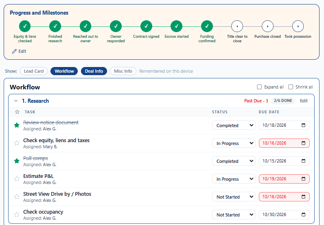Toggle the Misc Info show pill
324x225 pixels.
click(123, 71)
